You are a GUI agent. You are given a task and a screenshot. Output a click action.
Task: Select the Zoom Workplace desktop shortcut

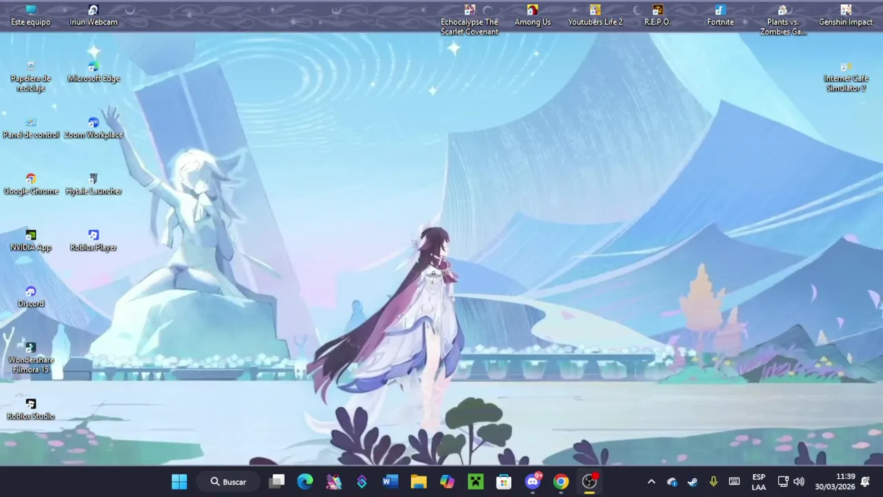93,128
